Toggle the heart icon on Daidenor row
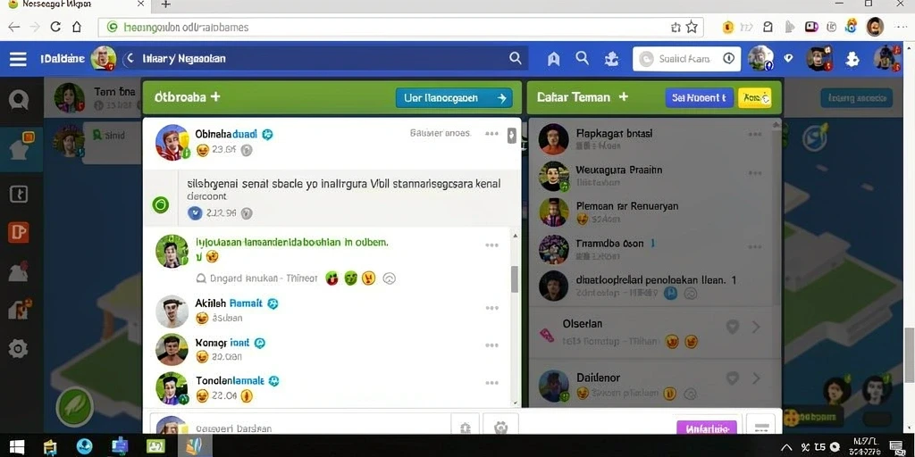Image resolution: width=915 pixels, height=457 pixels. coord(733,378)
